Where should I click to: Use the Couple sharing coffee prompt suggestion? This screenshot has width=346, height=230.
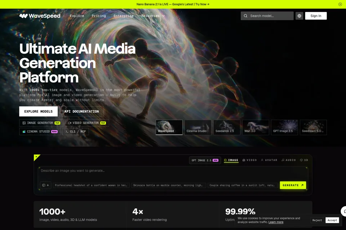click(242, 185)
